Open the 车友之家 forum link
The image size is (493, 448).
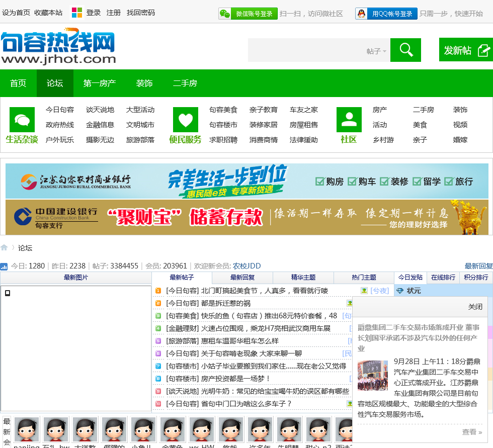[x=304, y=110]
